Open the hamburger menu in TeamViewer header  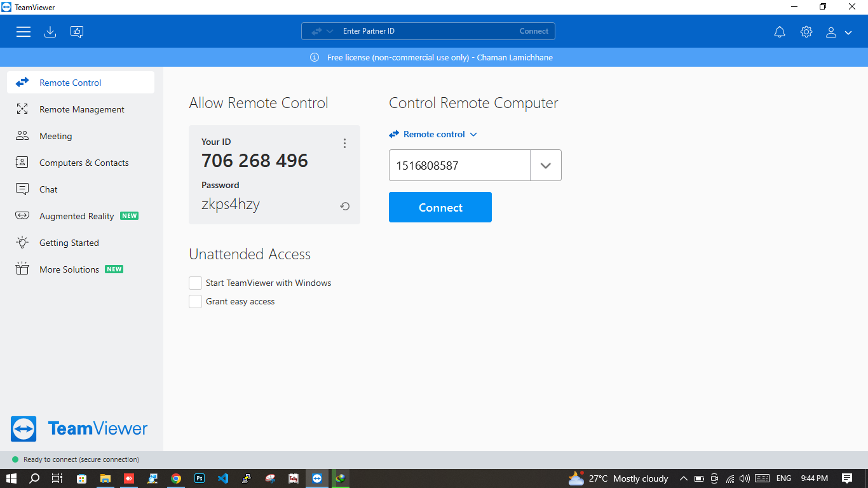tap(24, 32)
